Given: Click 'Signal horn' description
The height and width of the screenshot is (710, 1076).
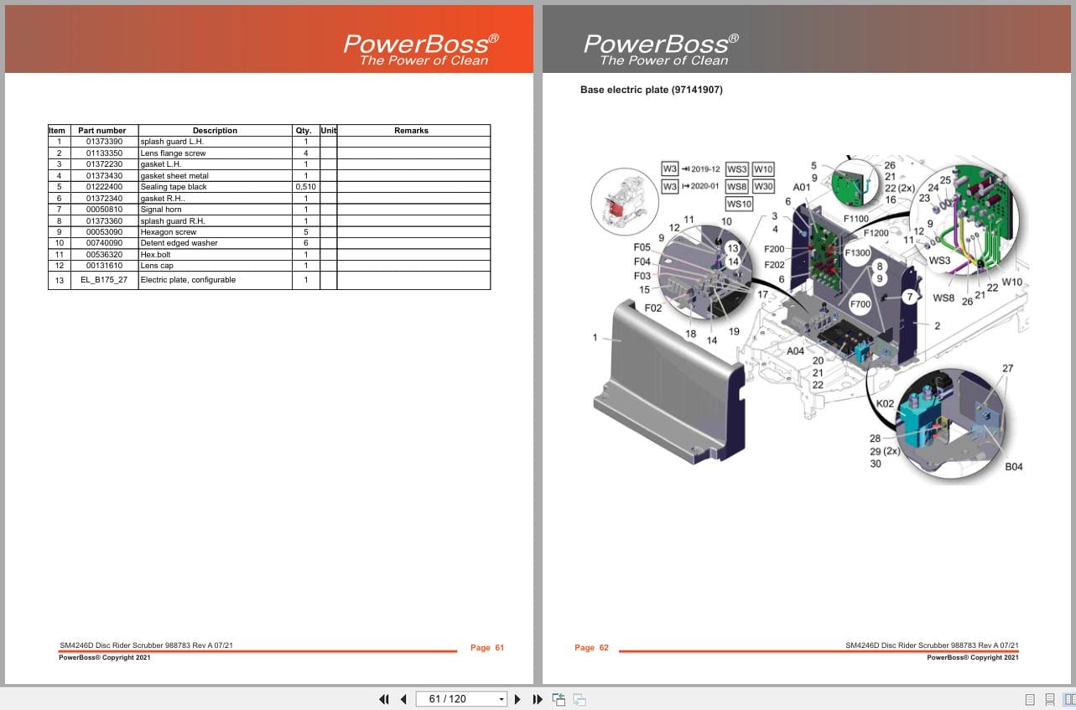Looking at the screenshot, I should pyautogui.click(x=161, y=210).
